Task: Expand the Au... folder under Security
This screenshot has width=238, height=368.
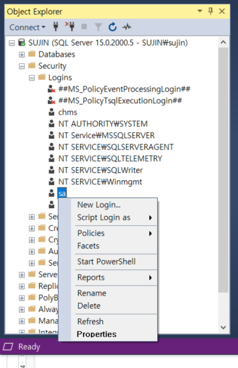Action: (x=32, y=251)
